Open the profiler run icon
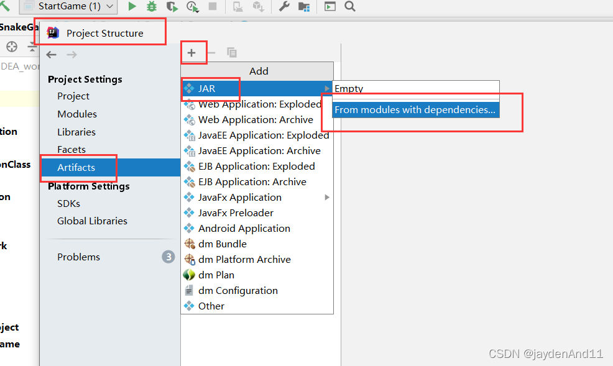 click(193, 7)
